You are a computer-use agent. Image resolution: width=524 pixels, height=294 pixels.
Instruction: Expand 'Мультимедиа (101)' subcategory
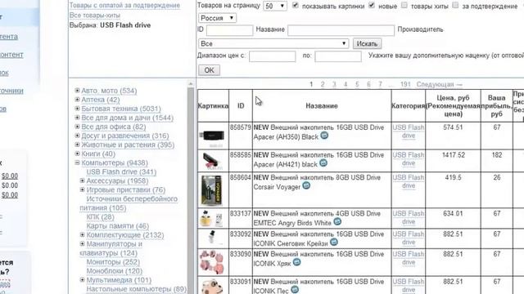(82, 279)
